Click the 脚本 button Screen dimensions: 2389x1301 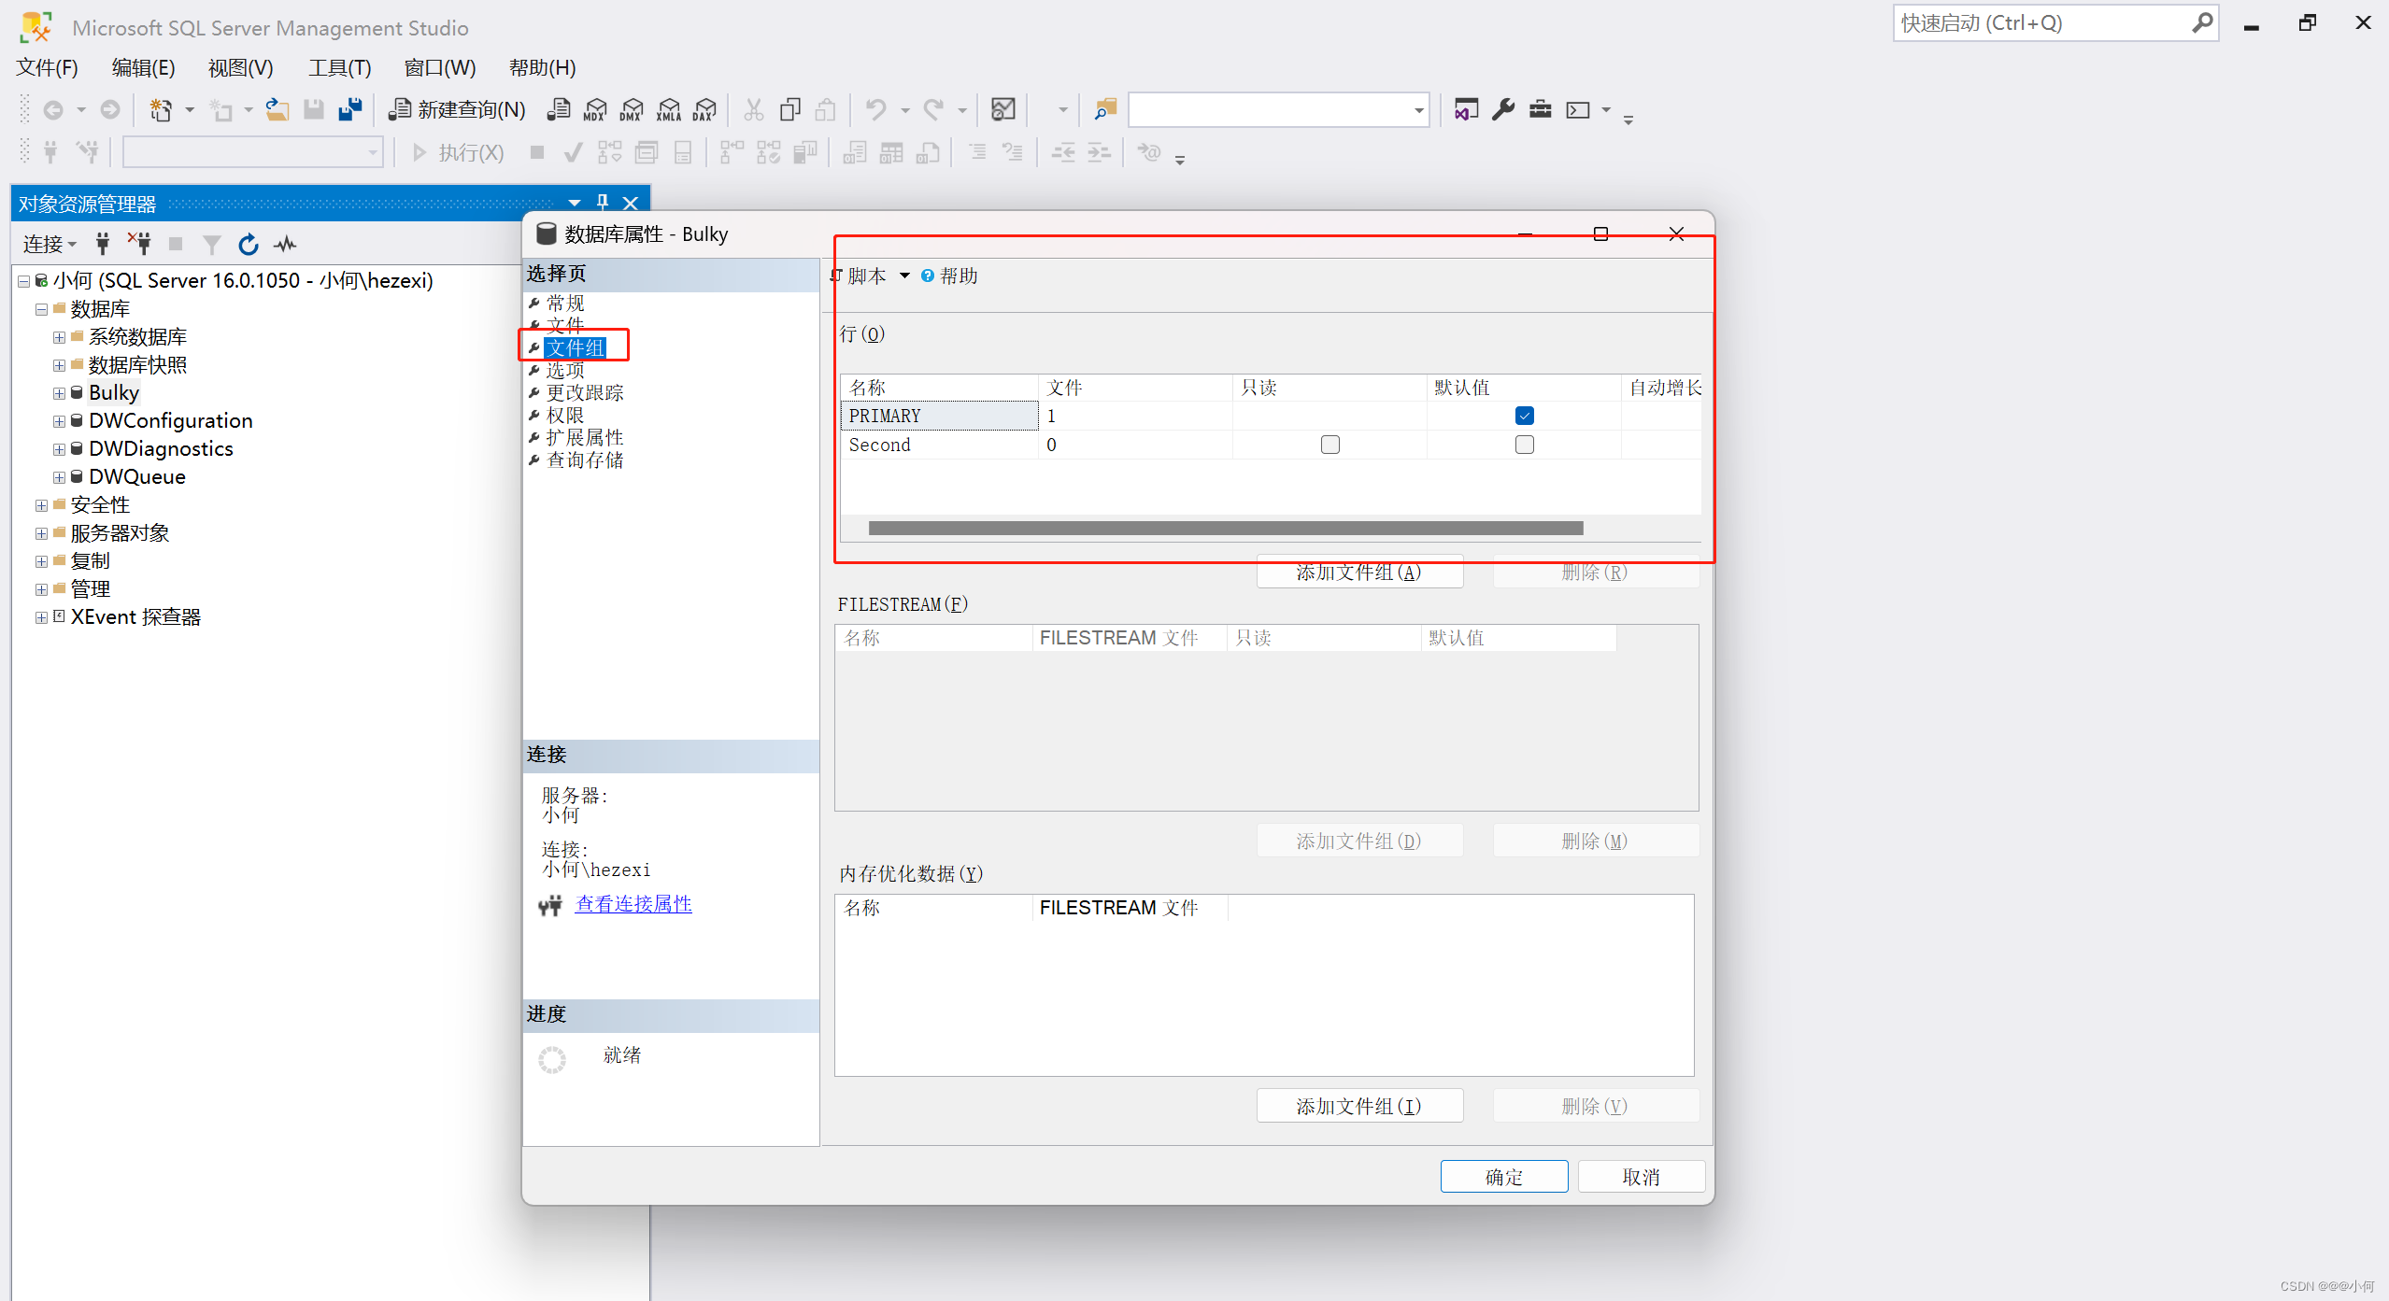click(x=860, y=276)
